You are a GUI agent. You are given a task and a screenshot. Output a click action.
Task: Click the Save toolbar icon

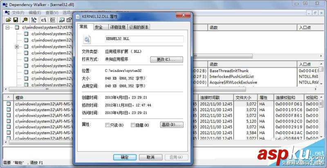pyautogui.click(x=16, y=20)
